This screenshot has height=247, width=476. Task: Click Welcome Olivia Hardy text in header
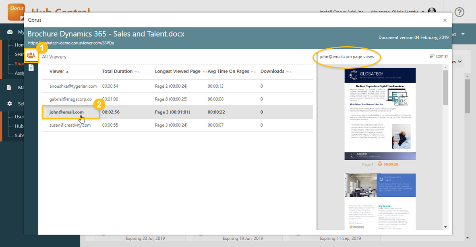tap(394, 12)
